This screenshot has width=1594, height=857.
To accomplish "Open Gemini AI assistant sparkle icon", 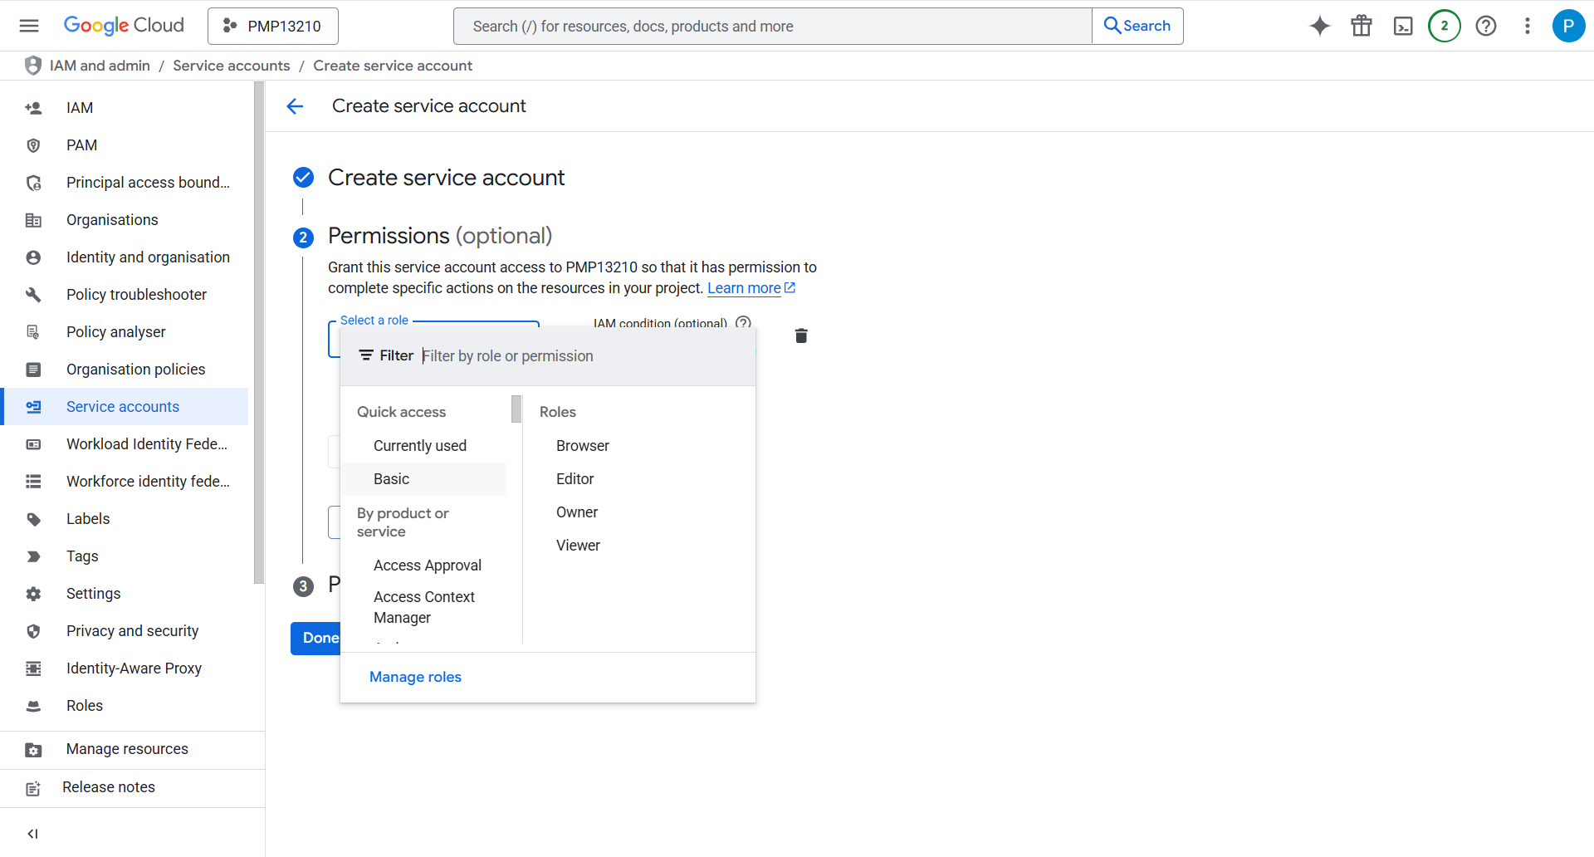I will click(x=1319, y=26).
